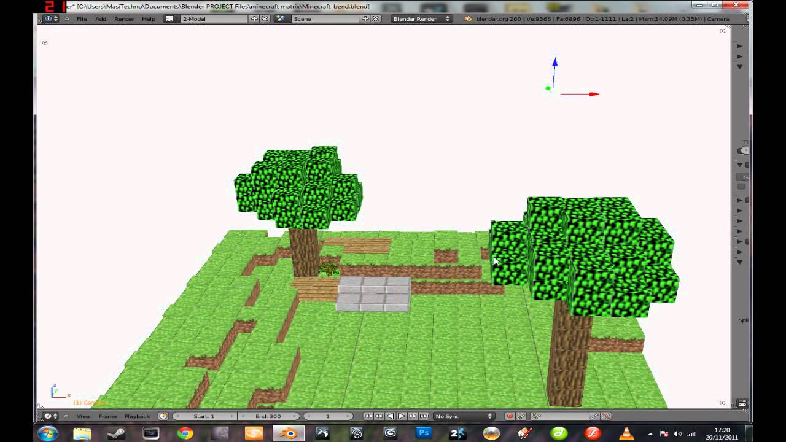Open the Blender Render engine dropdown
The width and height of the screenshot is (786, 442).
(421, 19)
